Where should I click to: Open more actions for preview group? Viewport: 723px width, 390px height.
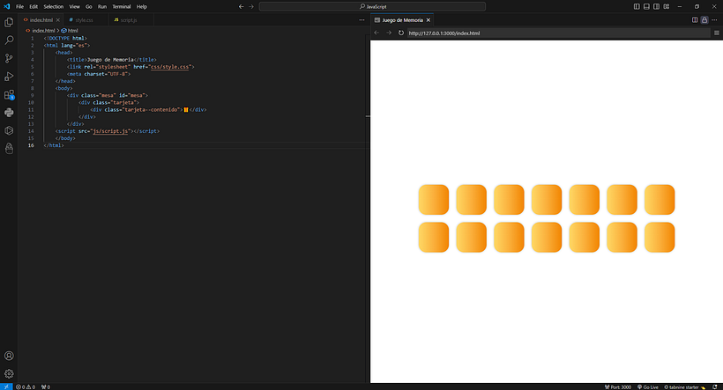(714, 19)
